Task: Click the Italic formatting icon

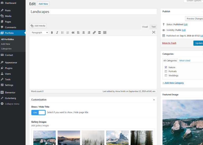Action: [x=57, y=33]
